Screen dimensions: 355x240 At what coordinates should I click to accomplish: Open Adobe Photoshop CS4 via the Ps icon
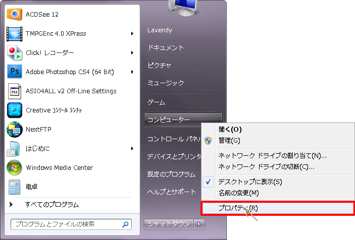click(15, 72)
